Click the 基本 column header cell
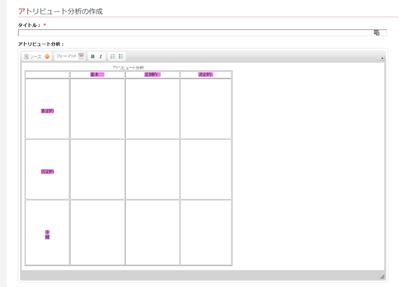402x287 pixels. pyautogui.click(x=97, y=75)
